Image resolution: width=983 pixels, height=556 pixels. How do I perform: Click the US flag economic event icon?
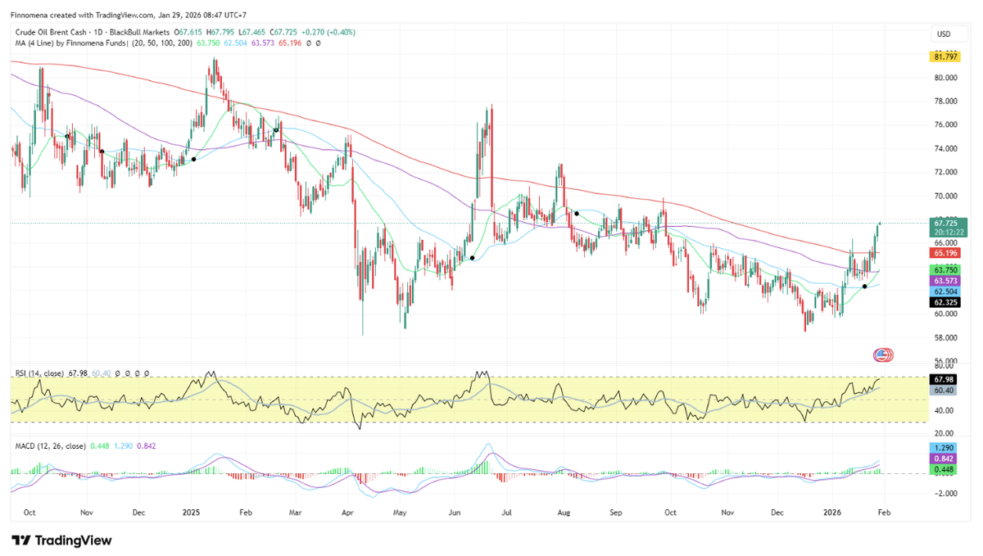tap(883, 355)
